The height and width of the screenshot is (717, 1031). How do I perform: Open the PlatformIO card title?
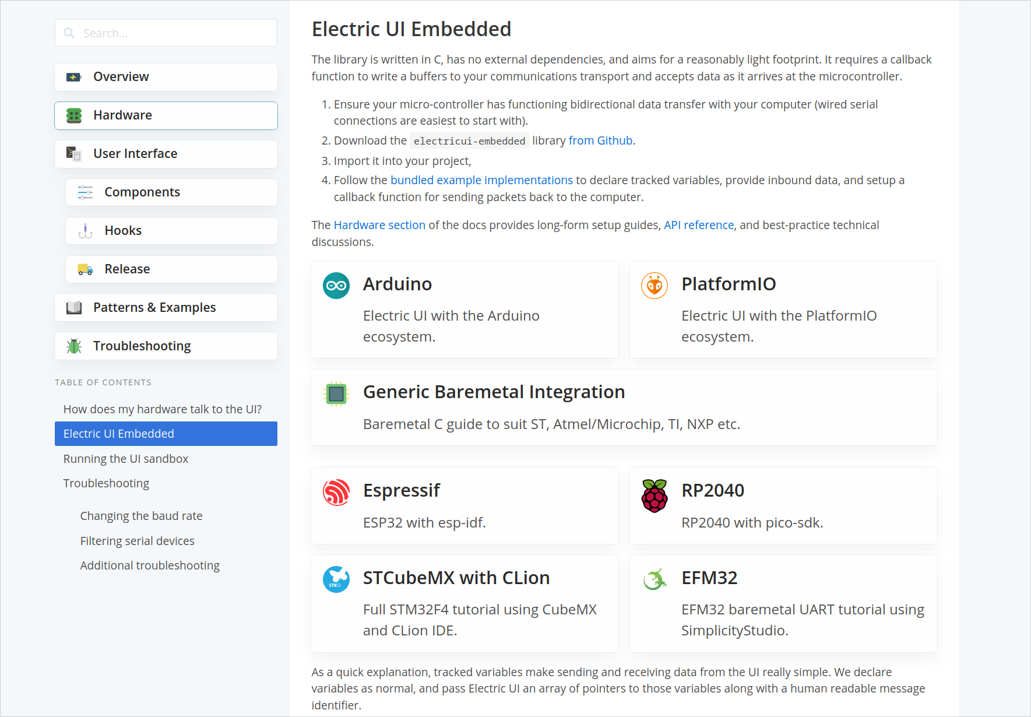[729, 284]
